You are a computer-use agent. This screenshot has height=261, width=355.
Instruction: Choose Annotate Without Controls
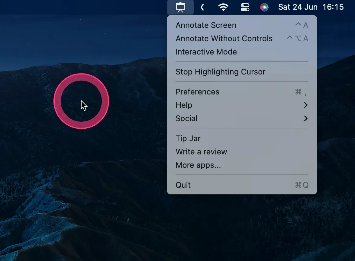coord(224,38)
